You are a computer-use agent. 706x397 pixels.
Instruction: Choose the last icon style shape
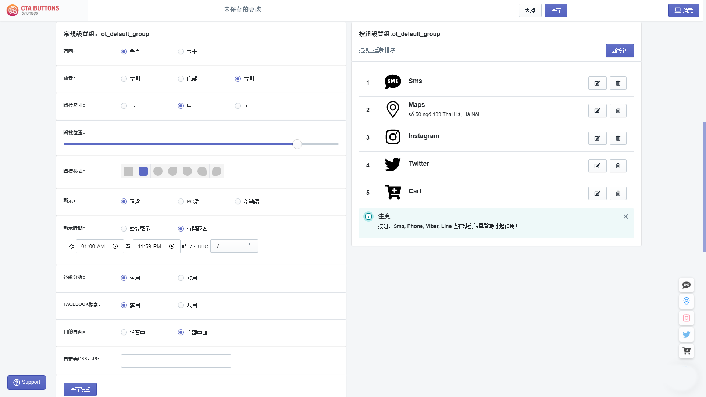217,171
